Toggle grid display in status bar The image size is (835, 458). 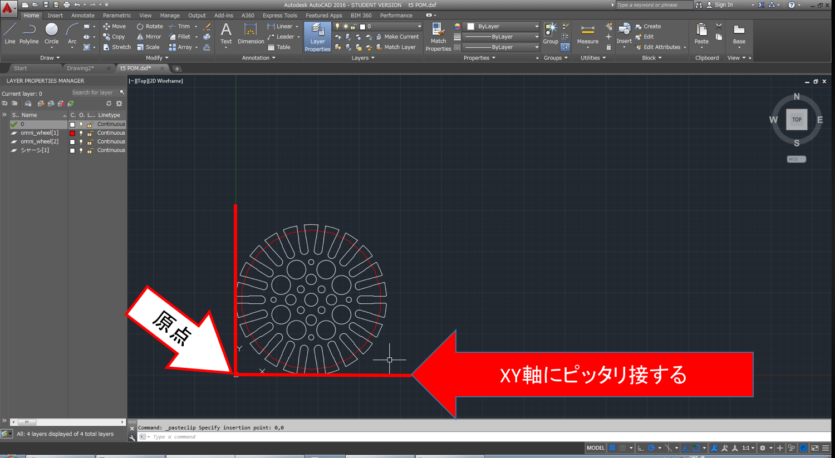612,448
